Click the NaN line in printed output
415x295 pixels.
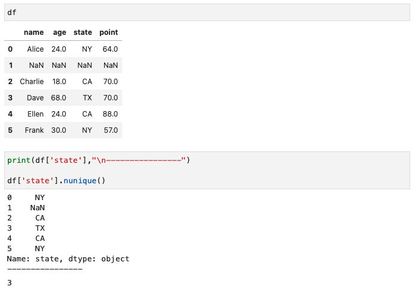pyautogui.click(x=37, y=208)
